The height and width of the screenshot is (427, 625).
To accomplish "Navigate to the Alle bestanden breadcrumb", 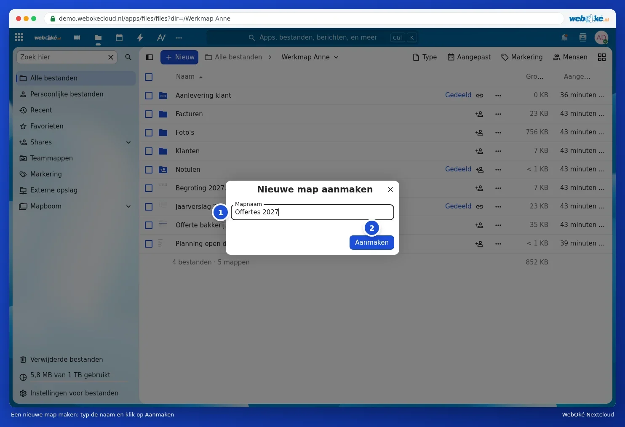I will point(234,57).
